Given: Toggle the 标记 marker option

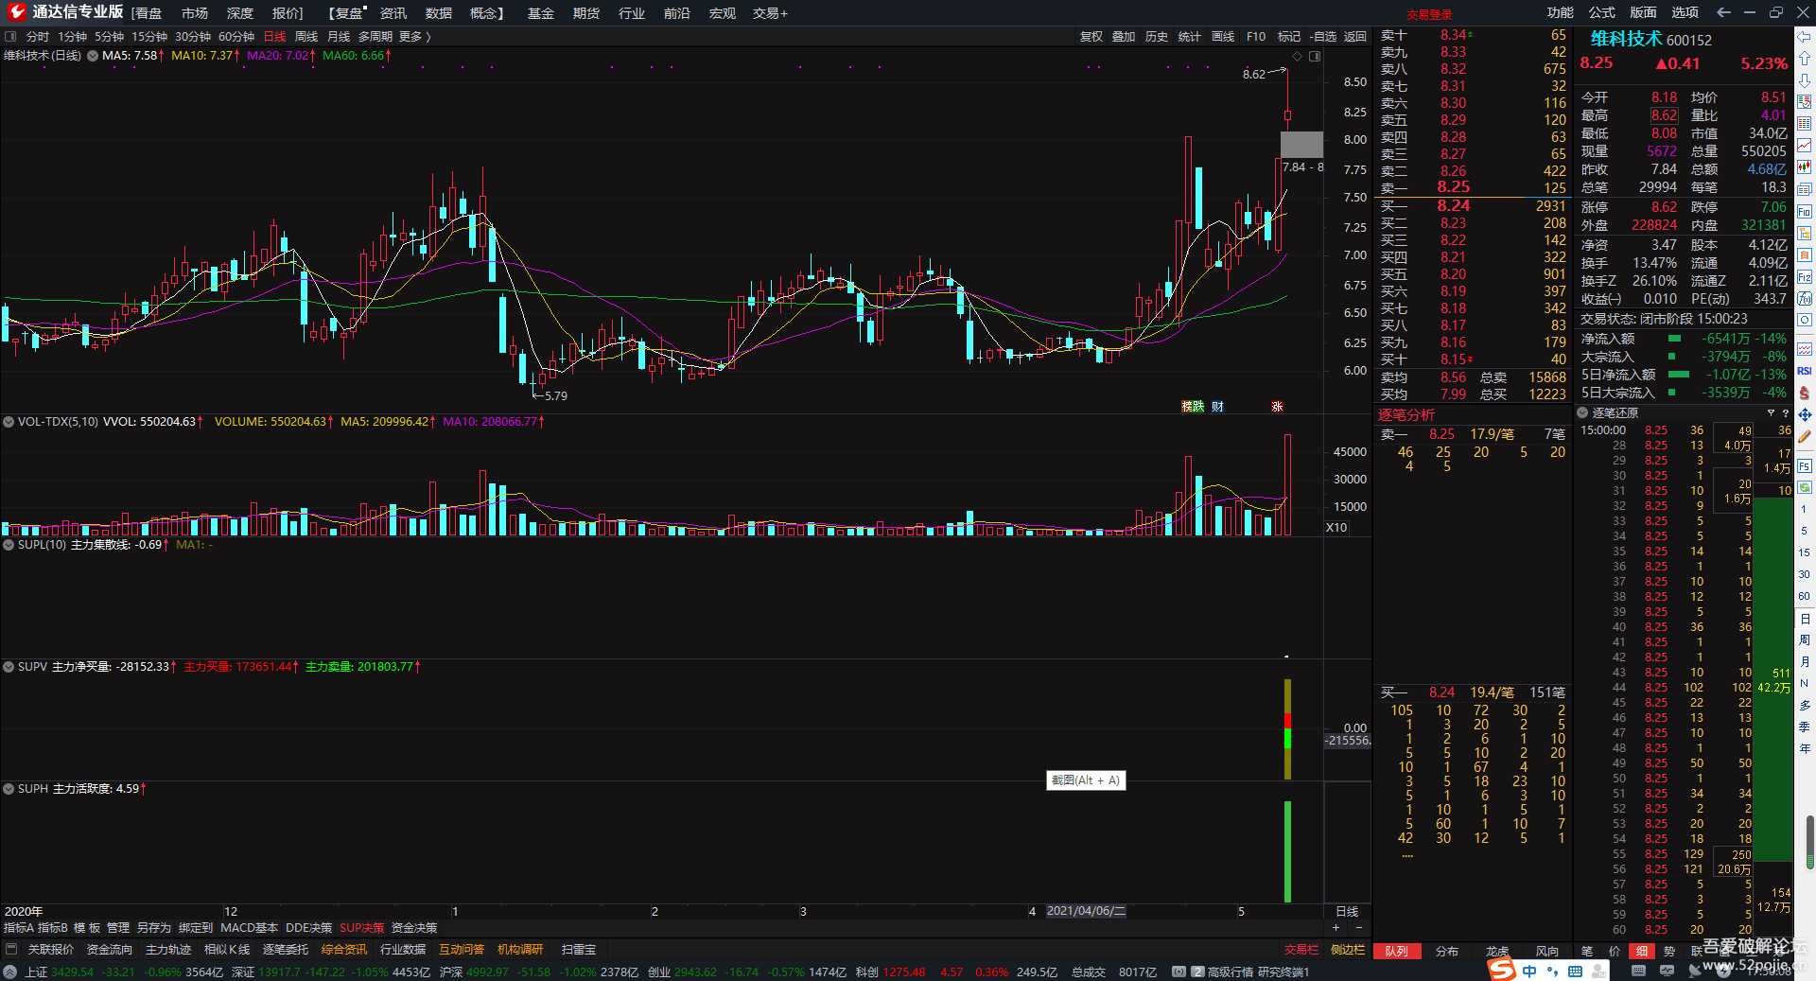Looking at the screenshot, I should [x=1289, y=37].
